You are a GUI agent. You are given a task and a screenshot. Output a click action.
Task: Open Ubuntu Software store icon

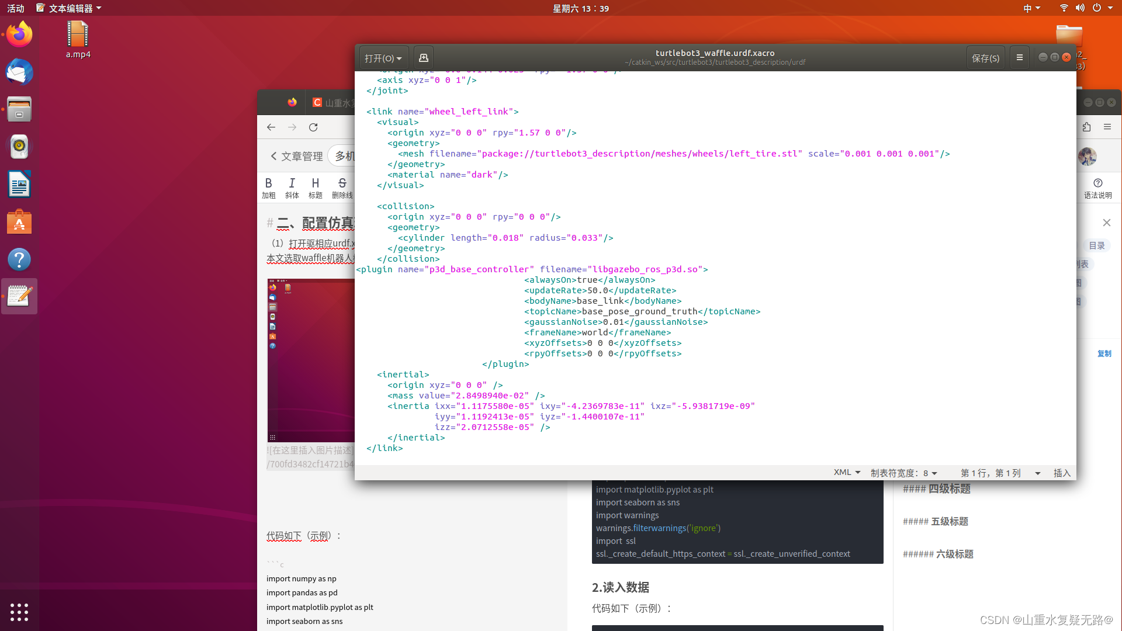[19, 222]
